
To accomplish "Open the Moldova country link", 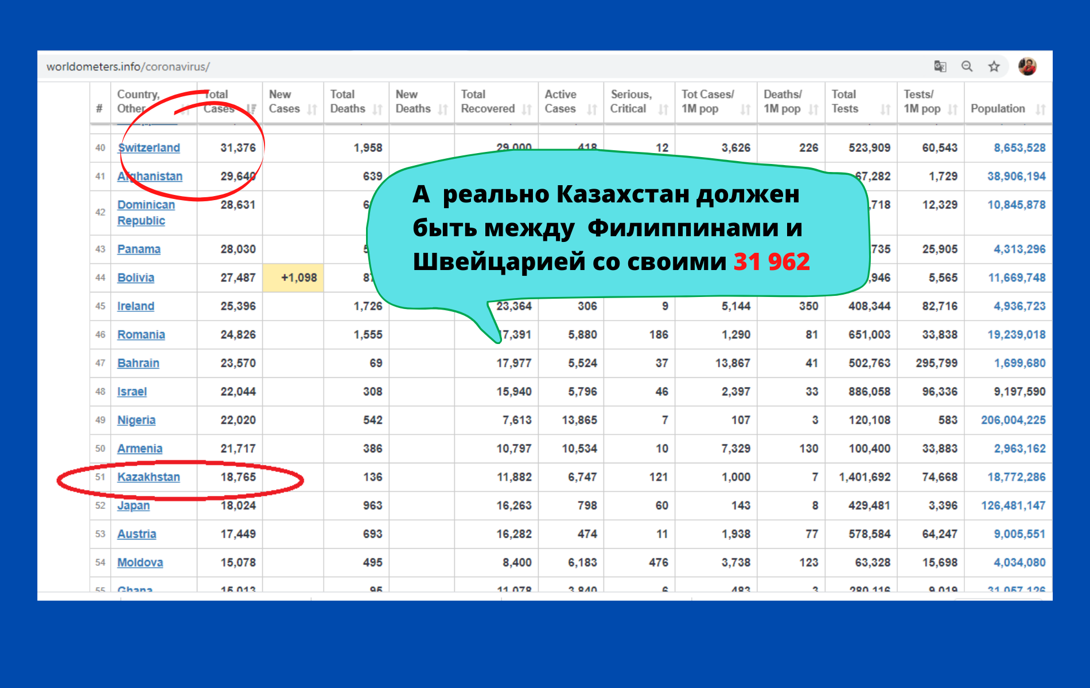I will (x=140, y=562).
